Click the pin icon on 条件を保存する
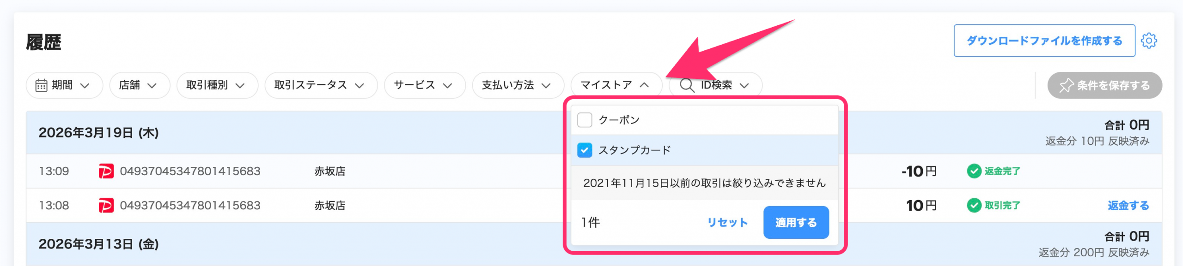This screenshot has width=1183, height=266. [x=1066, y=85]
